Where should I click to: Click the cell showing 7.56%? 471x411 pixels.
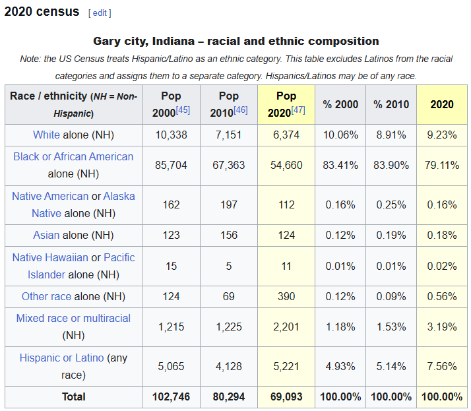tap(442, 367)
